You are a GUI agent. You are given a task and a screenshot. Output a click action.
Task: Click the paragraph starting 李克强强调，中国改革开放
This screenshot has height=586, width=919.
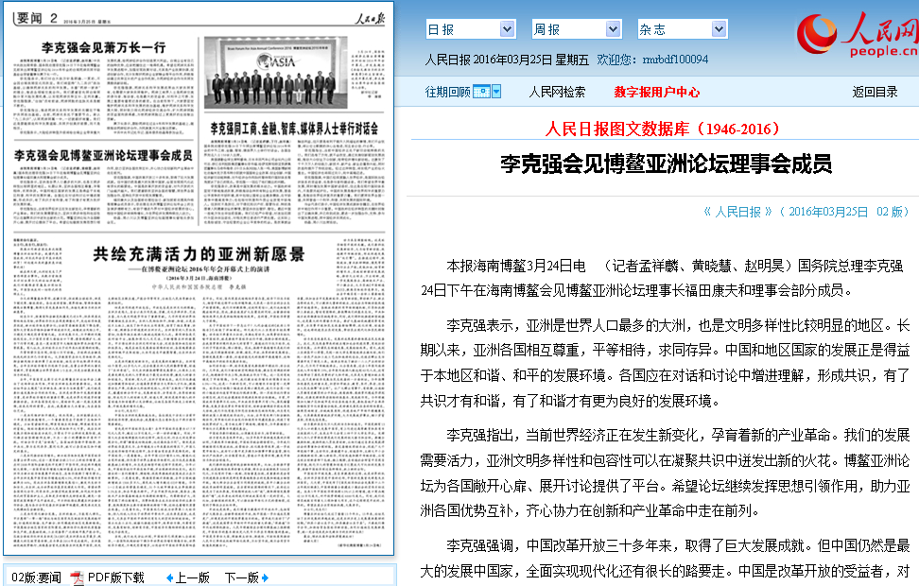click(666, 559)
